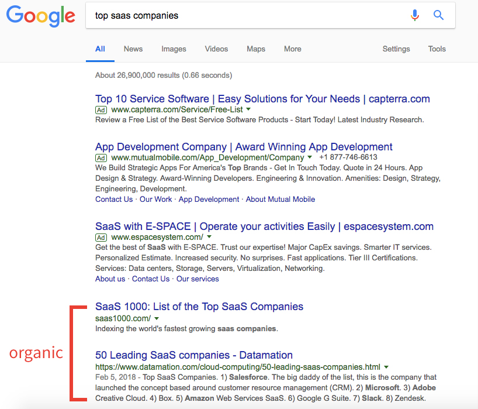Open the Videos results tab

point(216,49)
